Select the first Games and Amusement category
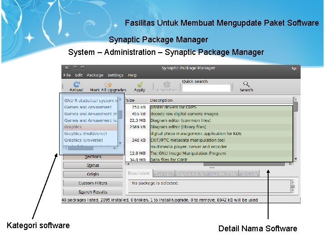325x243 pixels. coord(90,107)
